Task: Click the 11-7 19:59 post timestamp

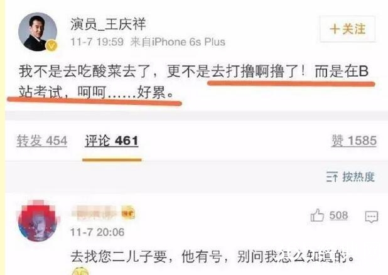Action: (x=97, y=42)
